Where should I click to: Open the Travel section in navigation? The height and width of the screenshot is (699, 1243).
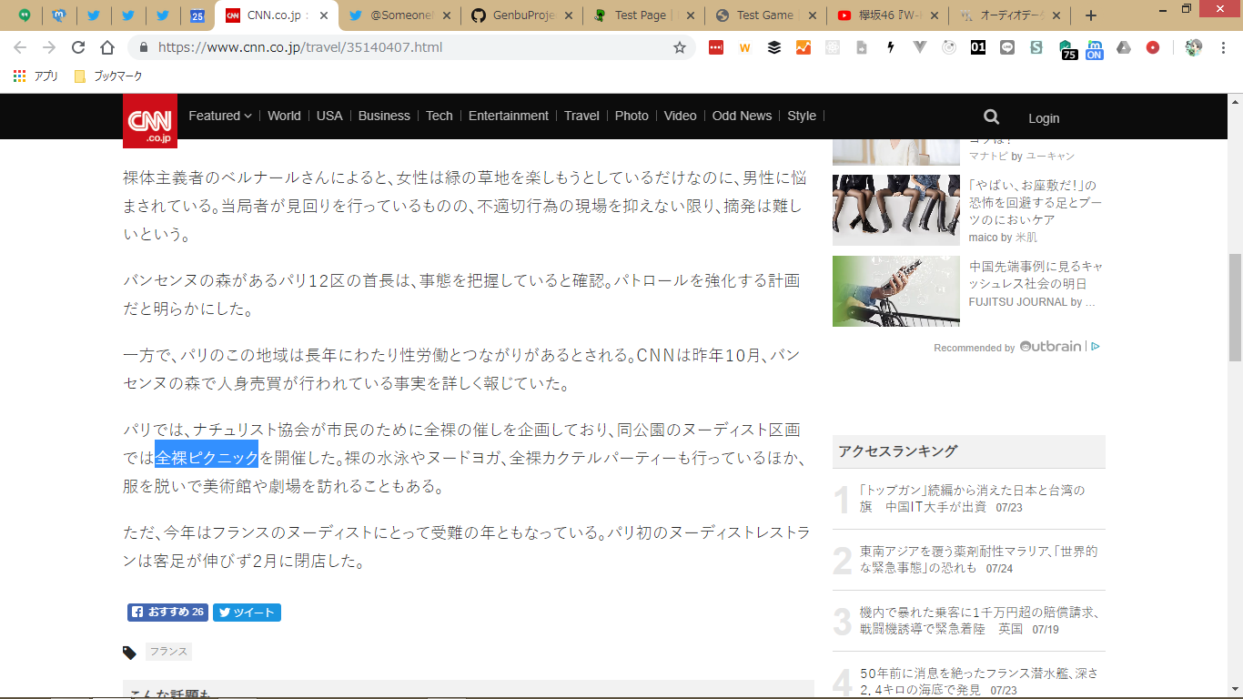581,116
